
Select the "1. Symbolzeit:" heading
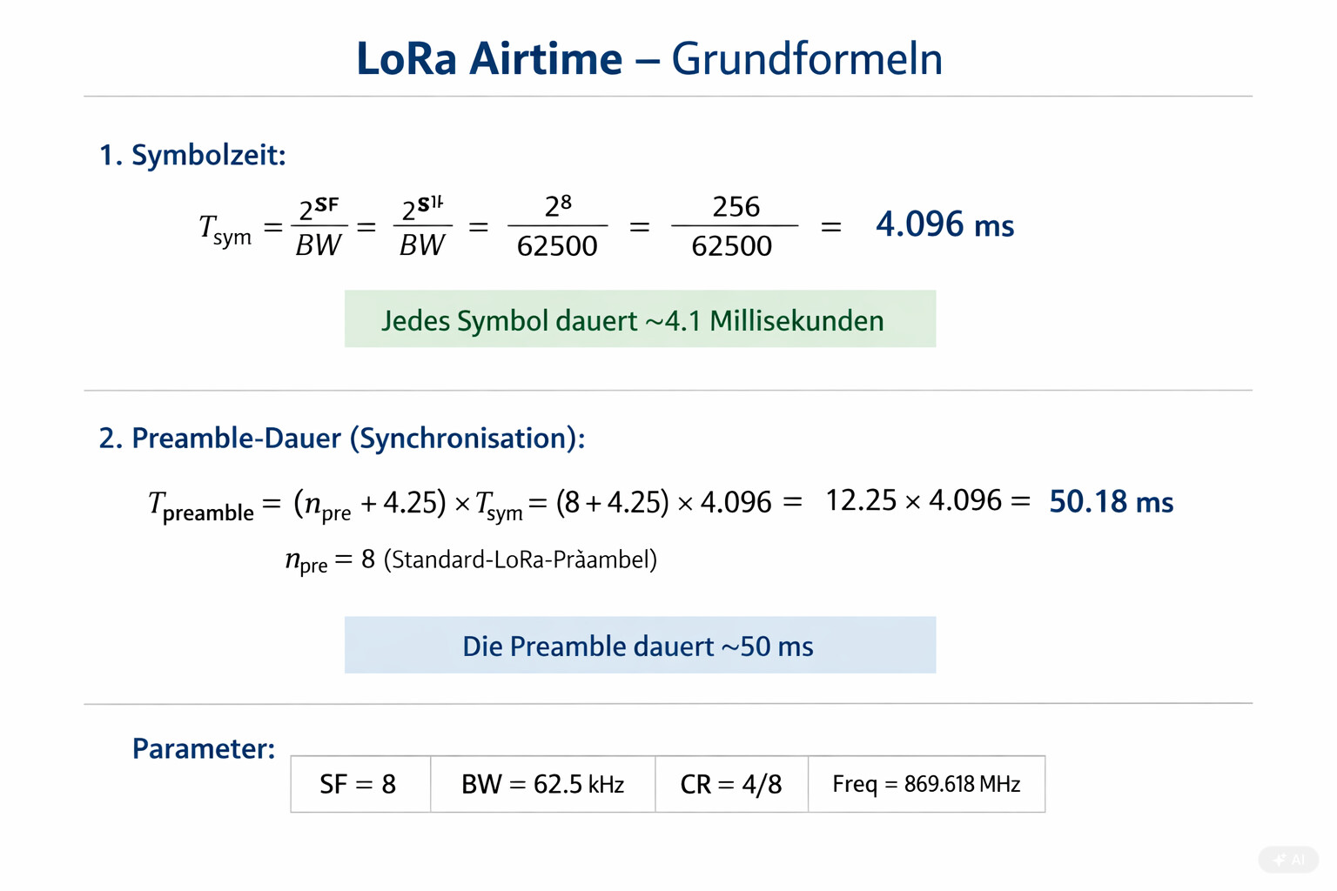pos(192,155)
